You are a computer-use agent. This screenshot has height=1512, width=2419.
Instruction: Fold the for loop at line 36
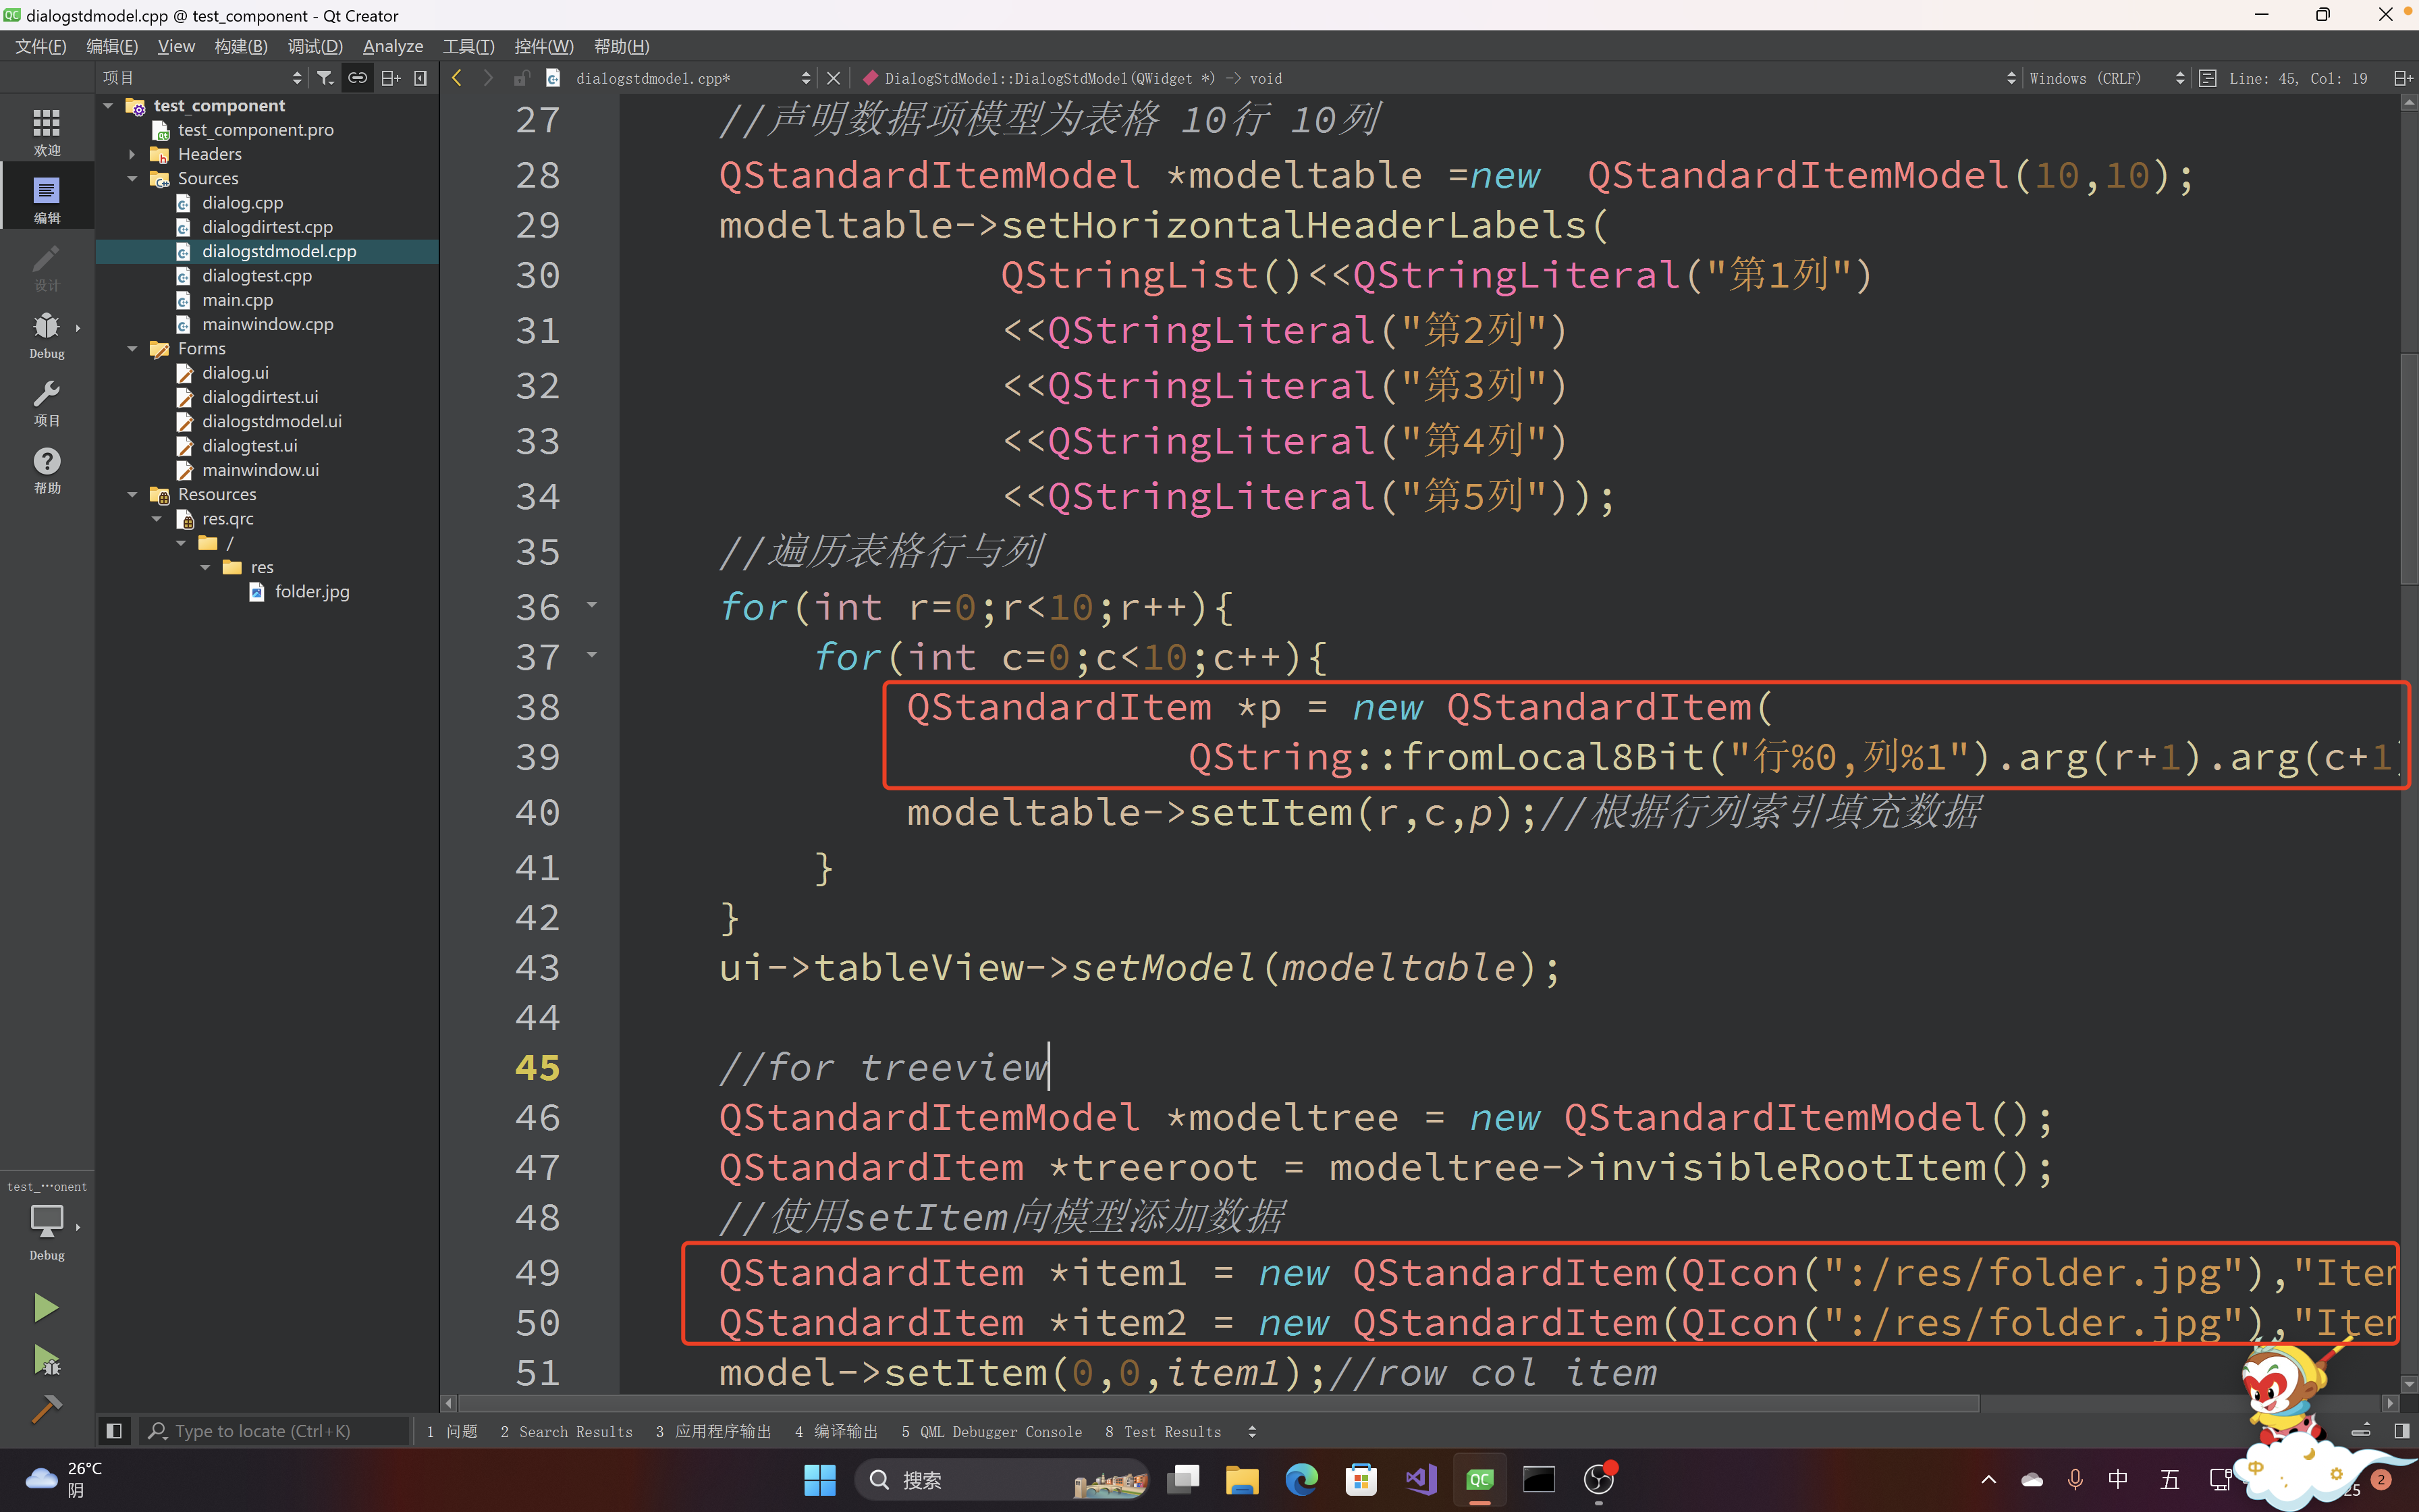(592, 605)
